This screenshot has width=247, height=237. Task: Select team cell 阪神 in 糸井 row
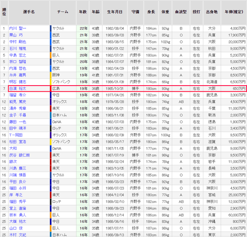click(63, 75)
